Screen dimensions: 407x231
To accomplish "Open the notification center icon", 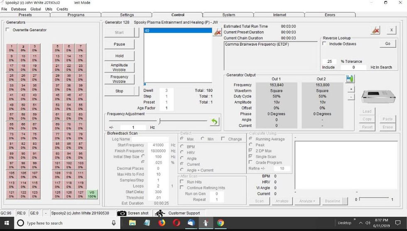I will (x=398, y=223).
